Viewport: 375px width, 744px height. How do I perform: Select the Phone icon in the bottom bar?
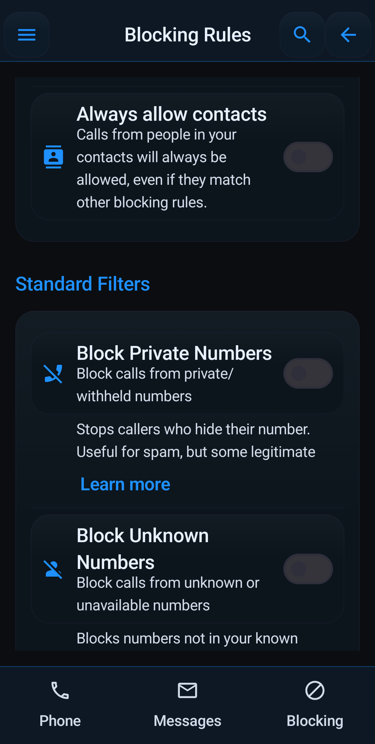point(60,690)
